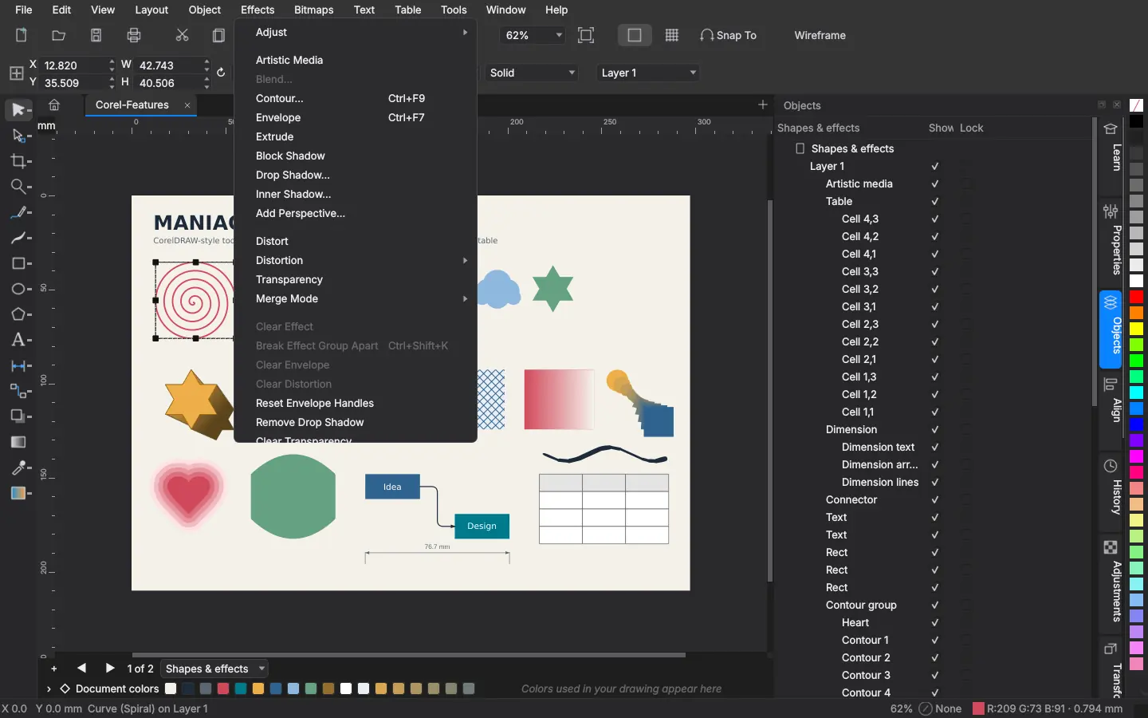Save the document with the disk icon
The image size is (1148, 718).
click(x=96, y=35)
